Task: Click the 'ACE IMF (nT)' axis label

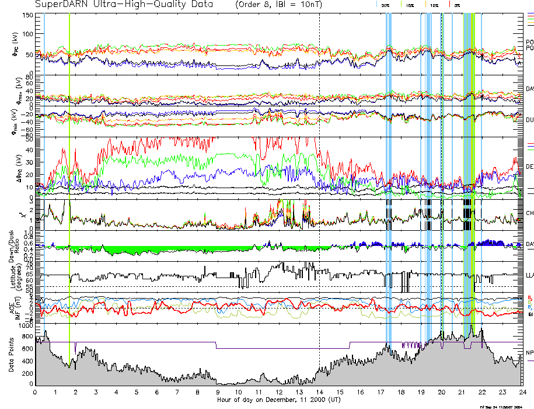Action: point(15,309)
